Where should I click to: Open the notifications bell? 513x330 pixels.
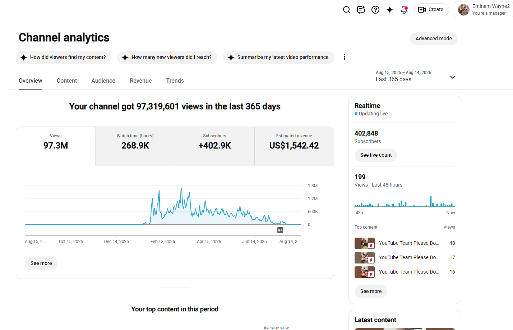(x=404, y=10)
